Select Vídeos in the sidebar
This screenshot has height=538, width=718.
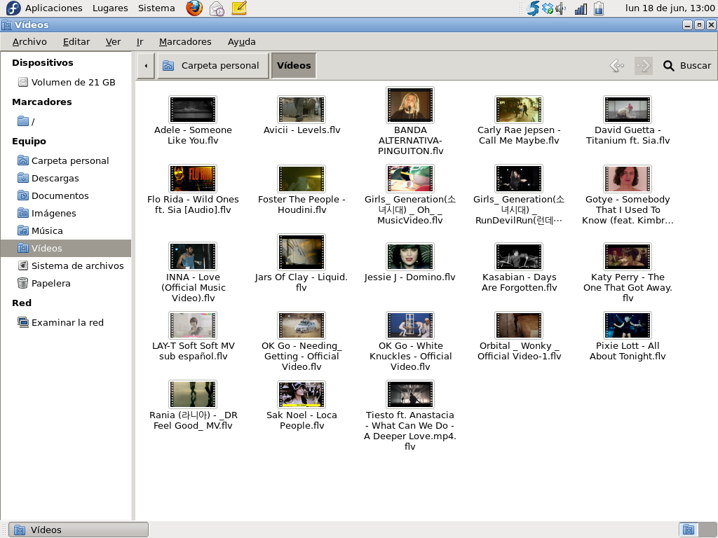click(66, 248)
